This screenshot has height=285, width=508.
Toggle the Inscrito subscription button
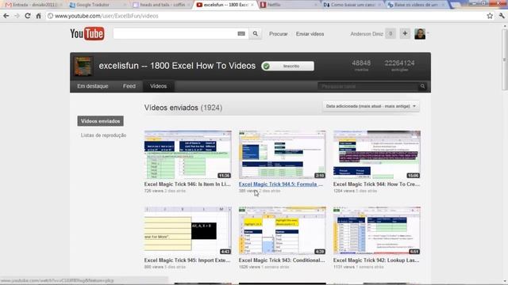[x=287, y=66]
